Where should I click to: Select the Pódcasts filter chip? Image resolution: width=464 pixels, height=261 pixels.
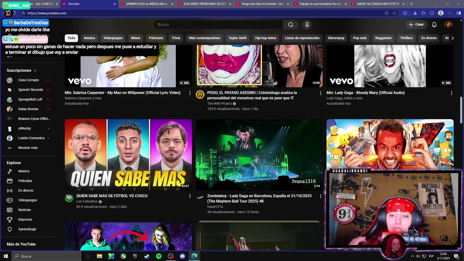click(x=156, y=38)
